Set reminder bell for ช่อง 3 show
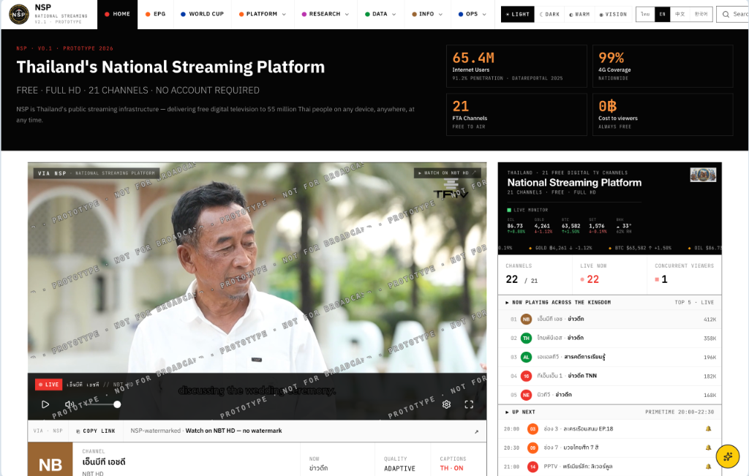This screenshot has width=749, height=476. pos(708,428)
